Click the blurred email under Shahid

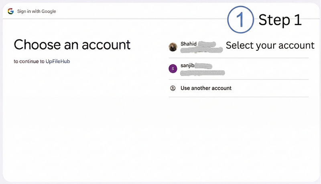(201, 50)
